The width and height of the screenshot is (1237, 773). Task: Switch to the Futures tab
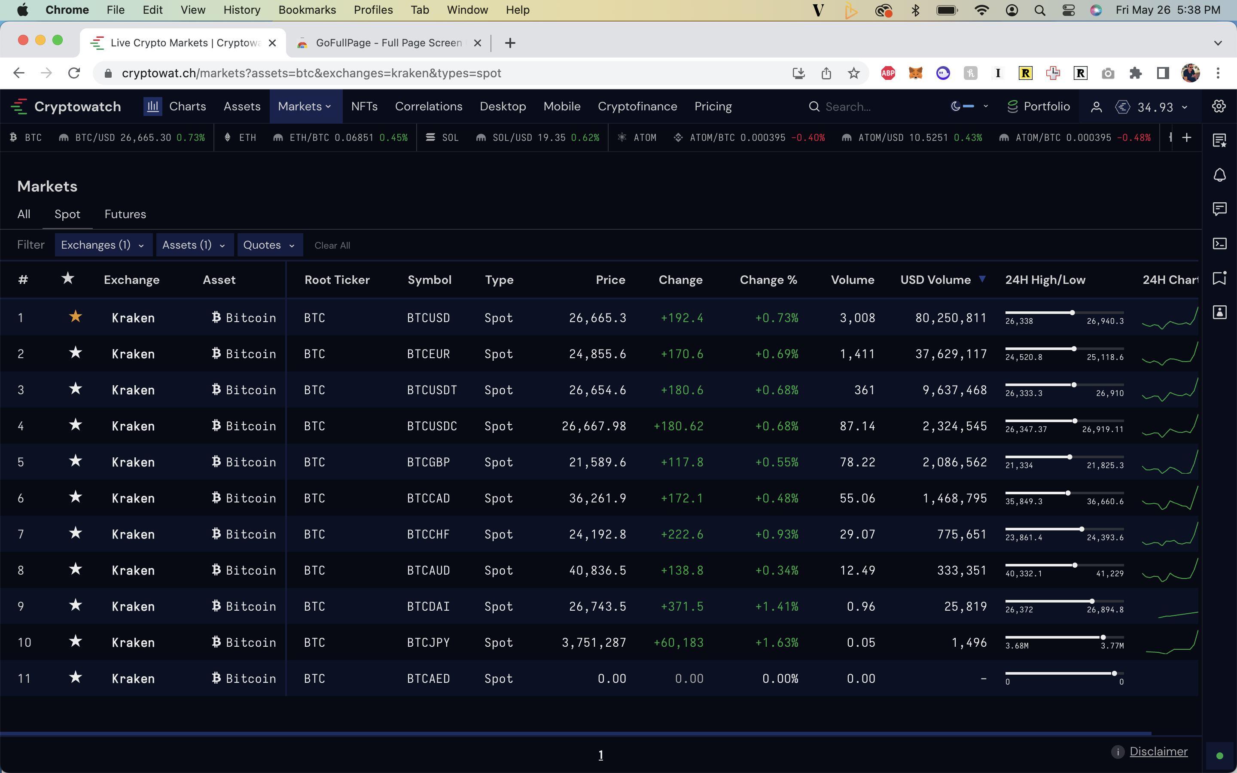125,214
